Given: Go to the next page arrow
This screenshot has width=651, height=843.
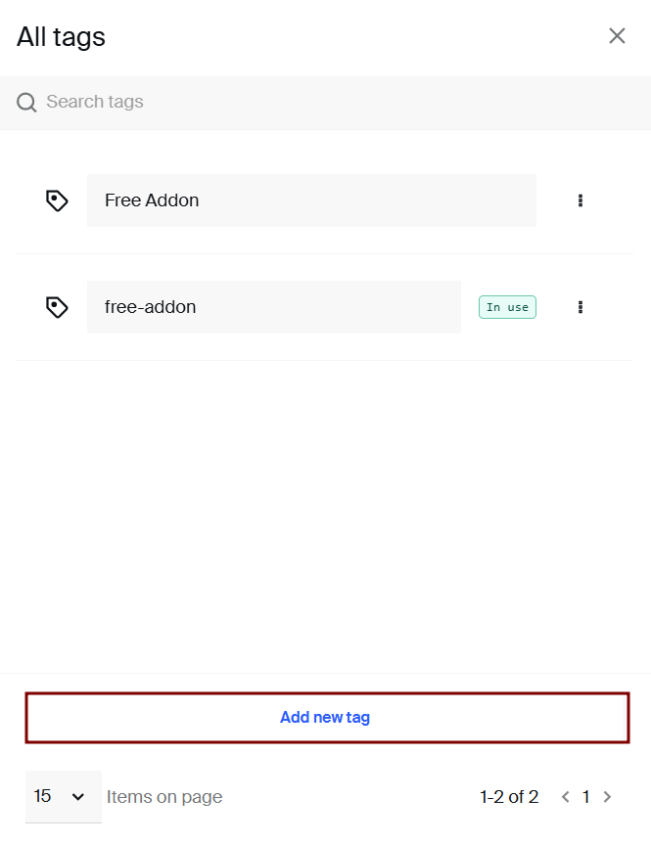Looking at the screenshot, I should (607, 797).
